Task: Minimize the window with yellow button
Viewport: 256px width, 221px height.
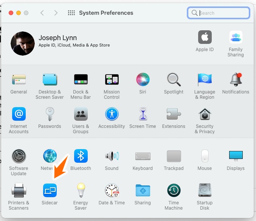Action: (x=19, y=13)
